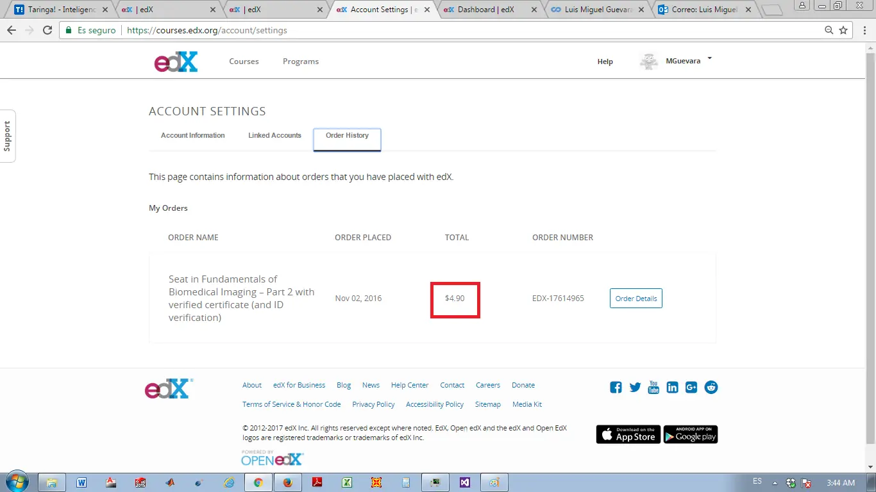The width and height of the screenshot is (876, 492).
Task: Click the 3:44 AM taskbar clock
Action: [841, 482]
